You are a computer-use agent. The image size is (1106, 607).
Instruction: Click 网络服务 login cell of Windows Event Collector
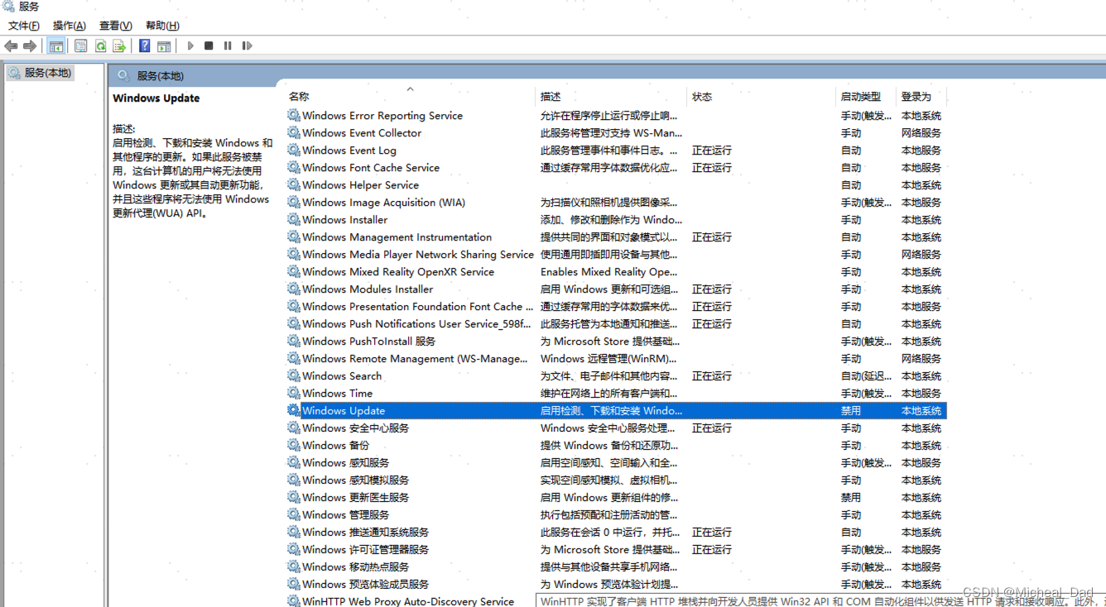tap(921, 133)
